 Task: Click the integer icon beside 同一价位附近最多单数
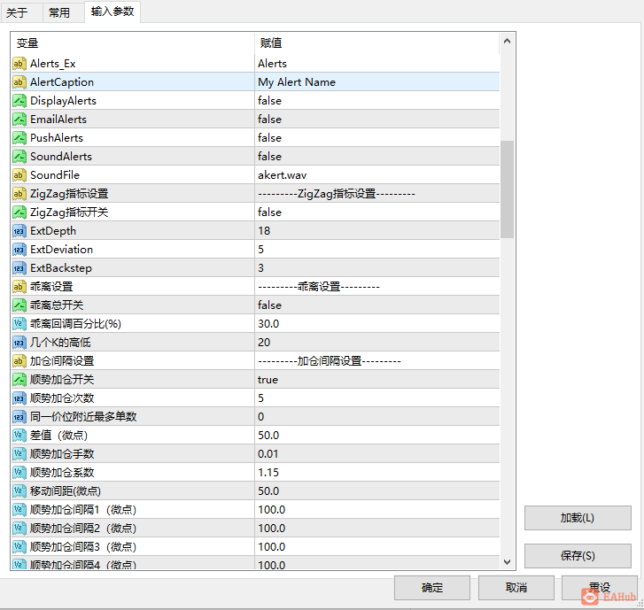pos(19,417)
